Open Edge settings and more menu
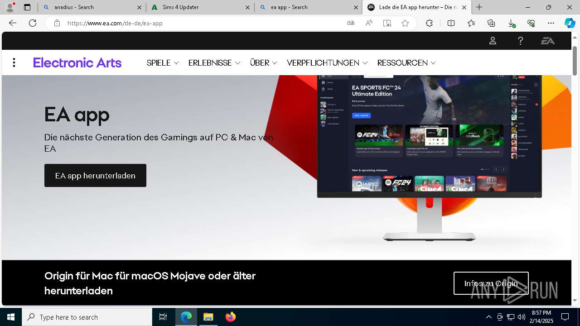The width and height of the screenshot is (580, 326). pyautogui.click(x=551, y=23)
